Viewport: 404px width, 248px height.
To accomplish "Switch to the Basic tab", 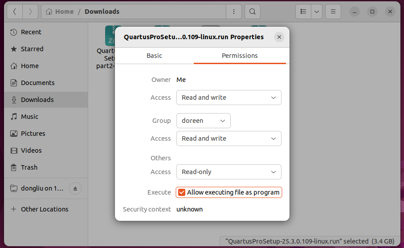I will (154, 56).
